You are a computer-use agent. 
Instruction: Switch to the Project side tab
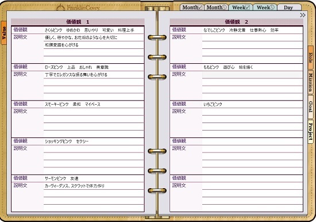click(x=311, y=132)
